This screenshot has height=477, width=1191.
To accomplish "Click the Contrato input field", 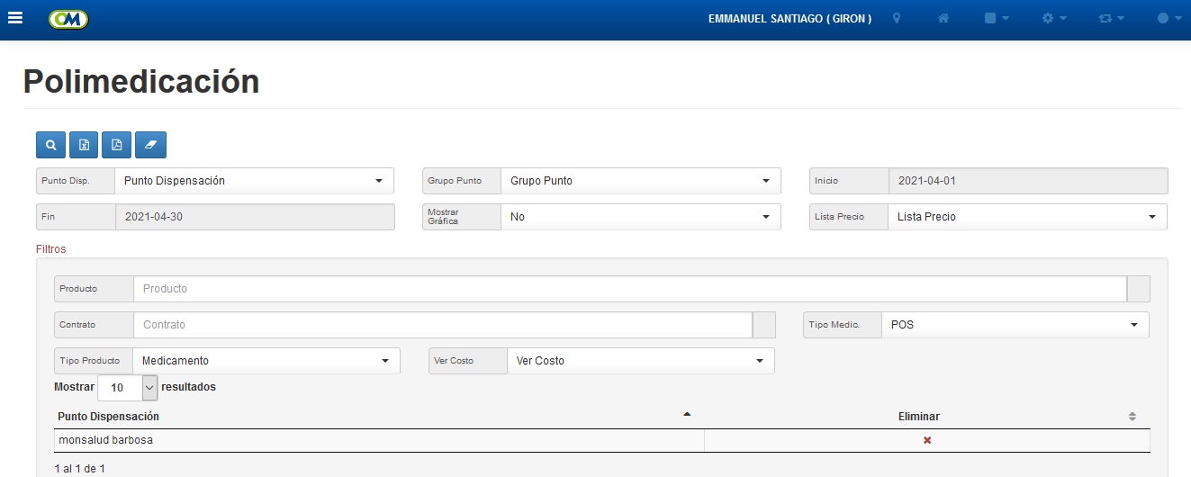I will point(442,325).
